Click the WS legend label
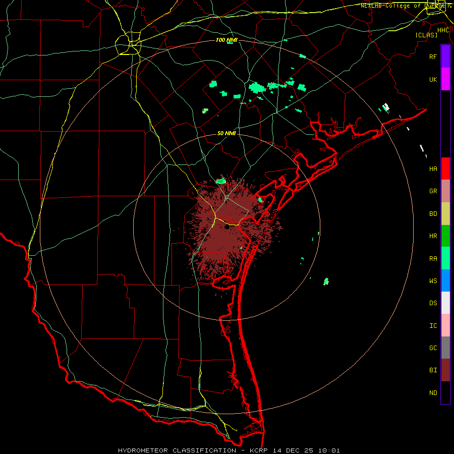 pos(433,281)
